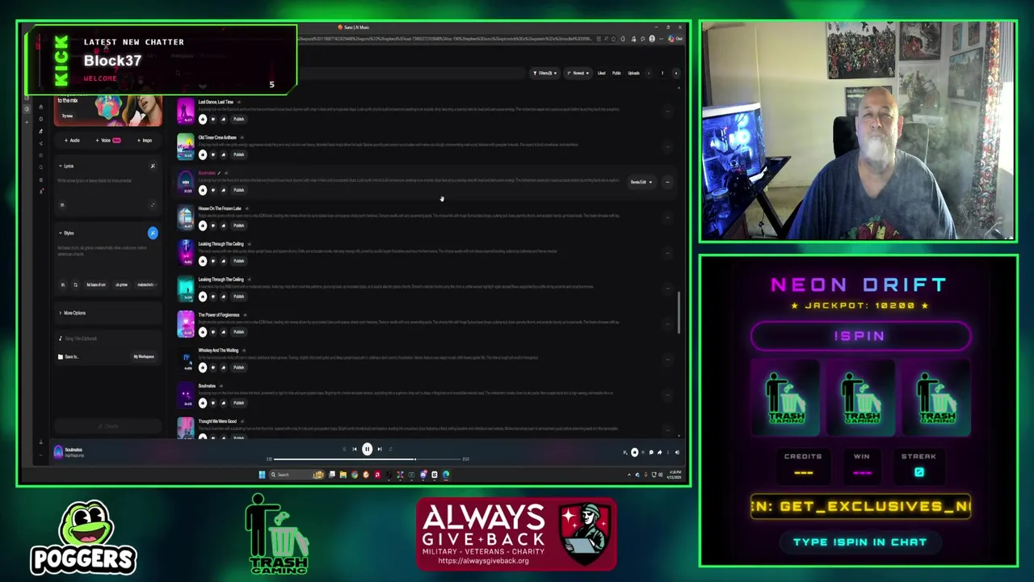Open more options for Old Timer Crew Anthem
The height and width of the screenshot is (582, 1034).
(667, 147)
